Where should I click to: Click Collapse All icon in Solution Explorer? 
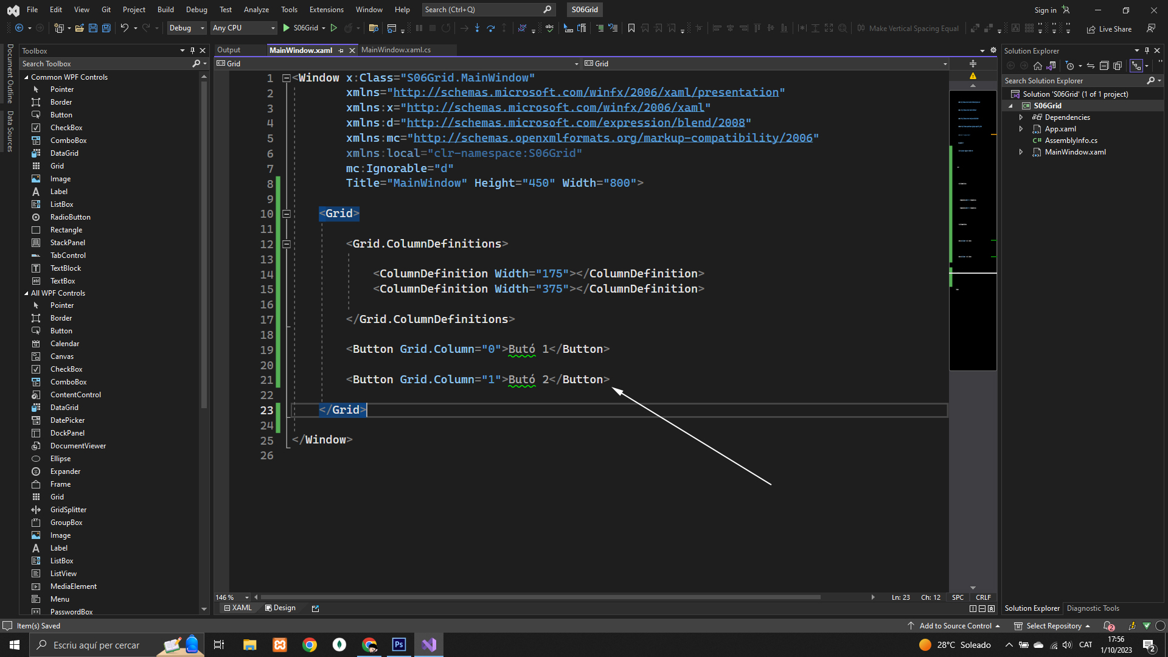pyautogui.click(x=1104, y=66)
